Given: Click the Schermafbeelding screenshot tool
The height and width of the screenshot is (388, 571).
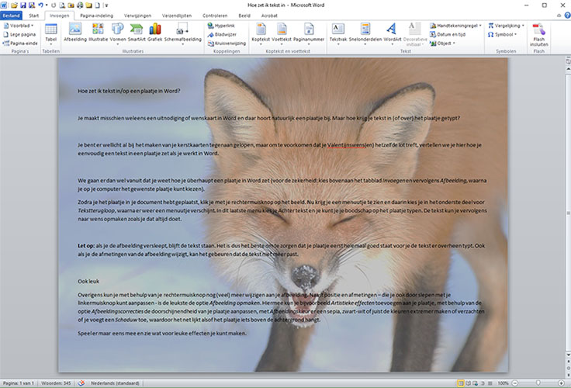Looking at the screenshot, I should pos(182,33).
